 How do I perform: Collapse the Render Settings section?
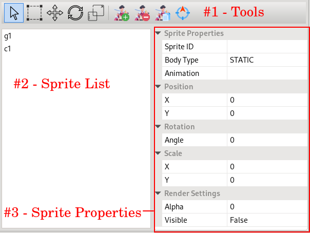158,193
